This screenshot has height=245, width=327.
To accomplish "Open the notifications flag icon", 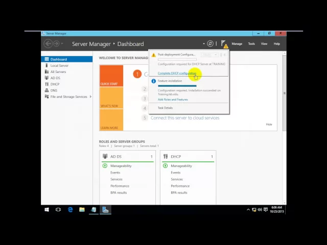I will [x=224, y=44].
